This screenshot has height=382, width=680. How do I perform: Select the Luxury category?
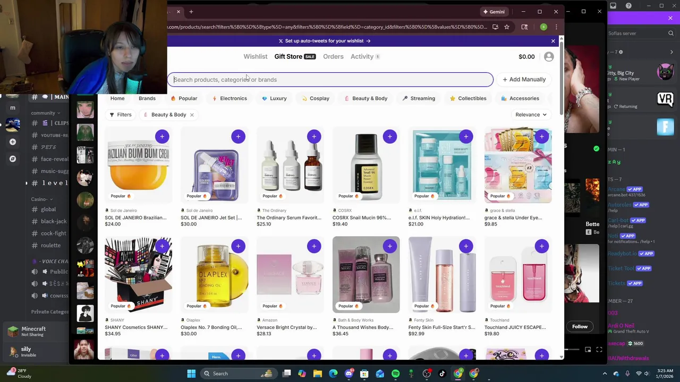[x=274, y=98]
